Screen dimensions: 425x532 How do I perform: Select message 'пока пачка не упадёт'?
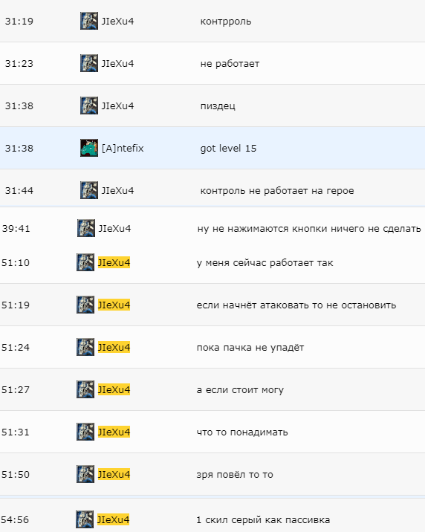point(250,348)
